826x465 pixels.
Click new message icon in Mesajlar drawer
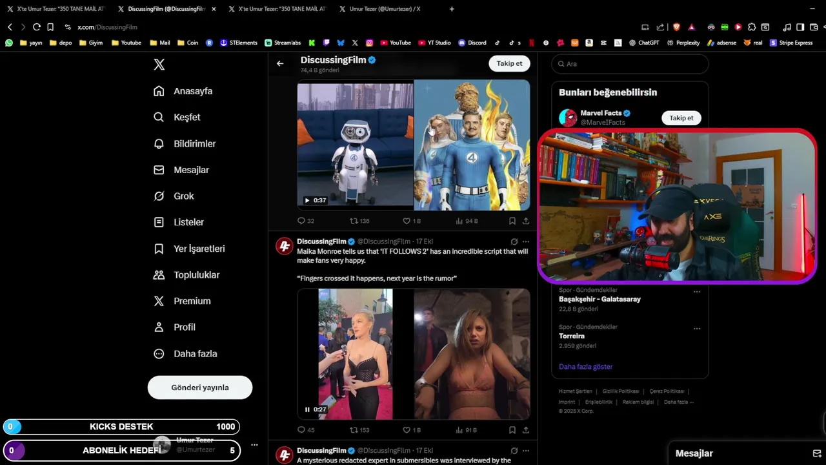pyautogui.click(x=816, y=453)
